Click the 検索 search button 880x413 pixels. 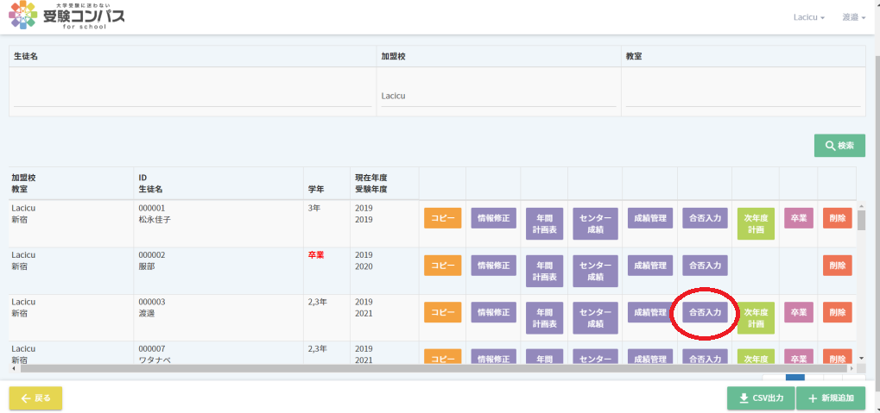coord(839,146)
